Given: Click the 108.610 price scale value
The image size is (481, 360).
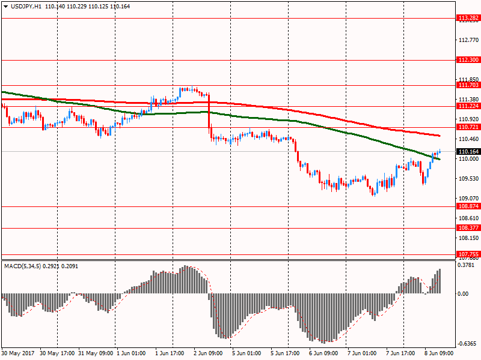Looking at the screenshot, I should click(468, 218).
